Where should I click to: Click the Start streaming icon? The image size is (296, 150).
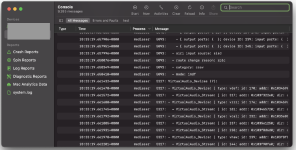135,7
